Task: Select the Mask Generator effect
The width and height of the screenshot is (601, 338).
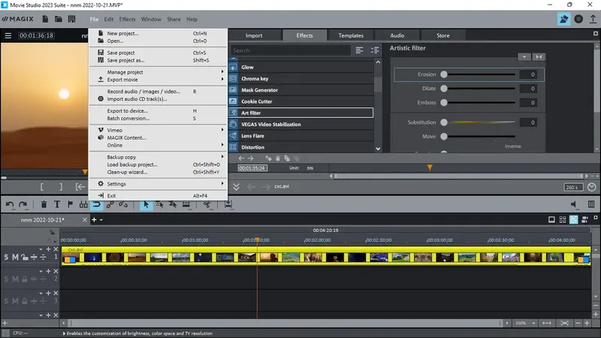Action: coord(301,90)
